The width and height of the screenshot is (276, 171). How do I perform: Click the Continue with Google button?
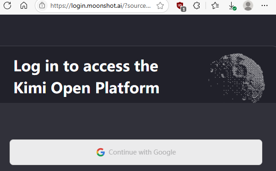click(x=136, y=152)
